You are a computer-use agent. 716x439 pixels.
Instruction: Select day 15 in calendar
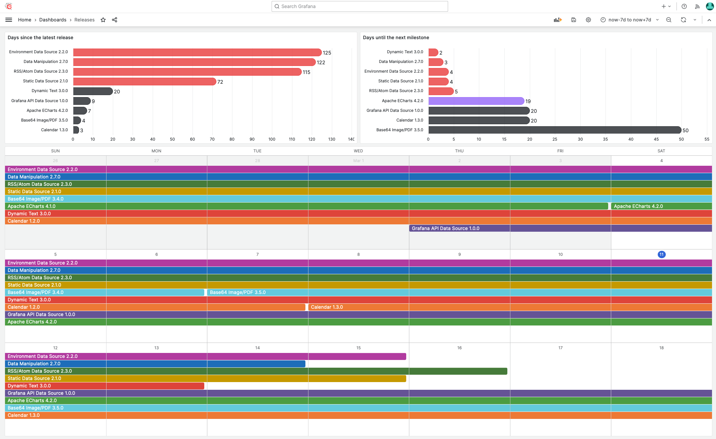tap(358, 348)
